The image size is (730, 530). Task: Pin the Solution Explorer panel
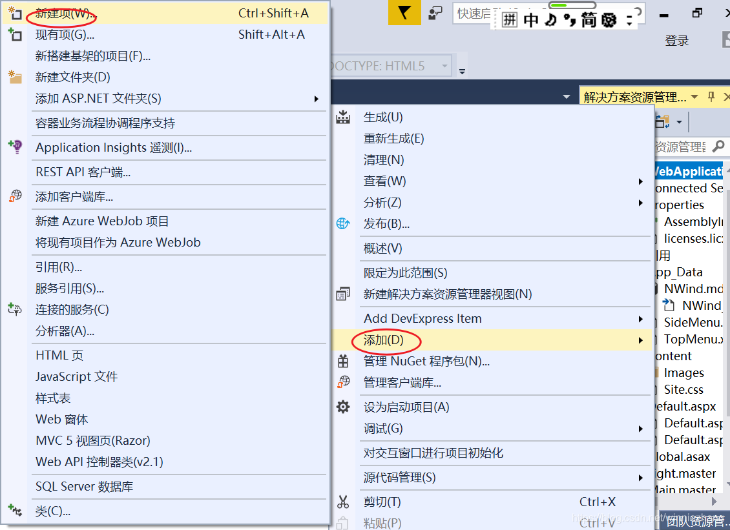711,97
